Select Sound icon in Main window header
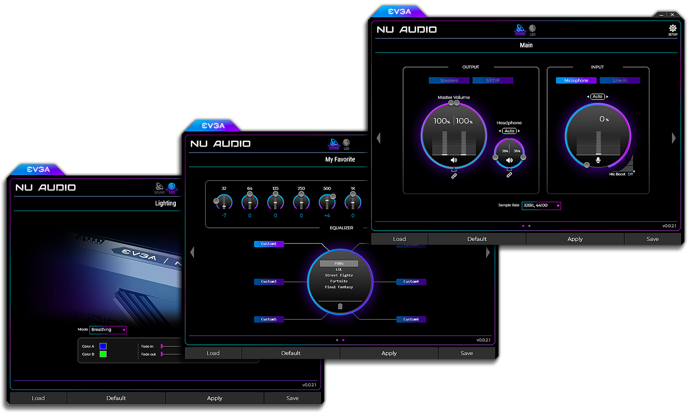 pos(520,30)
